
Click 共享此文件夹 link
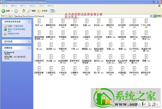click(13, 34)
